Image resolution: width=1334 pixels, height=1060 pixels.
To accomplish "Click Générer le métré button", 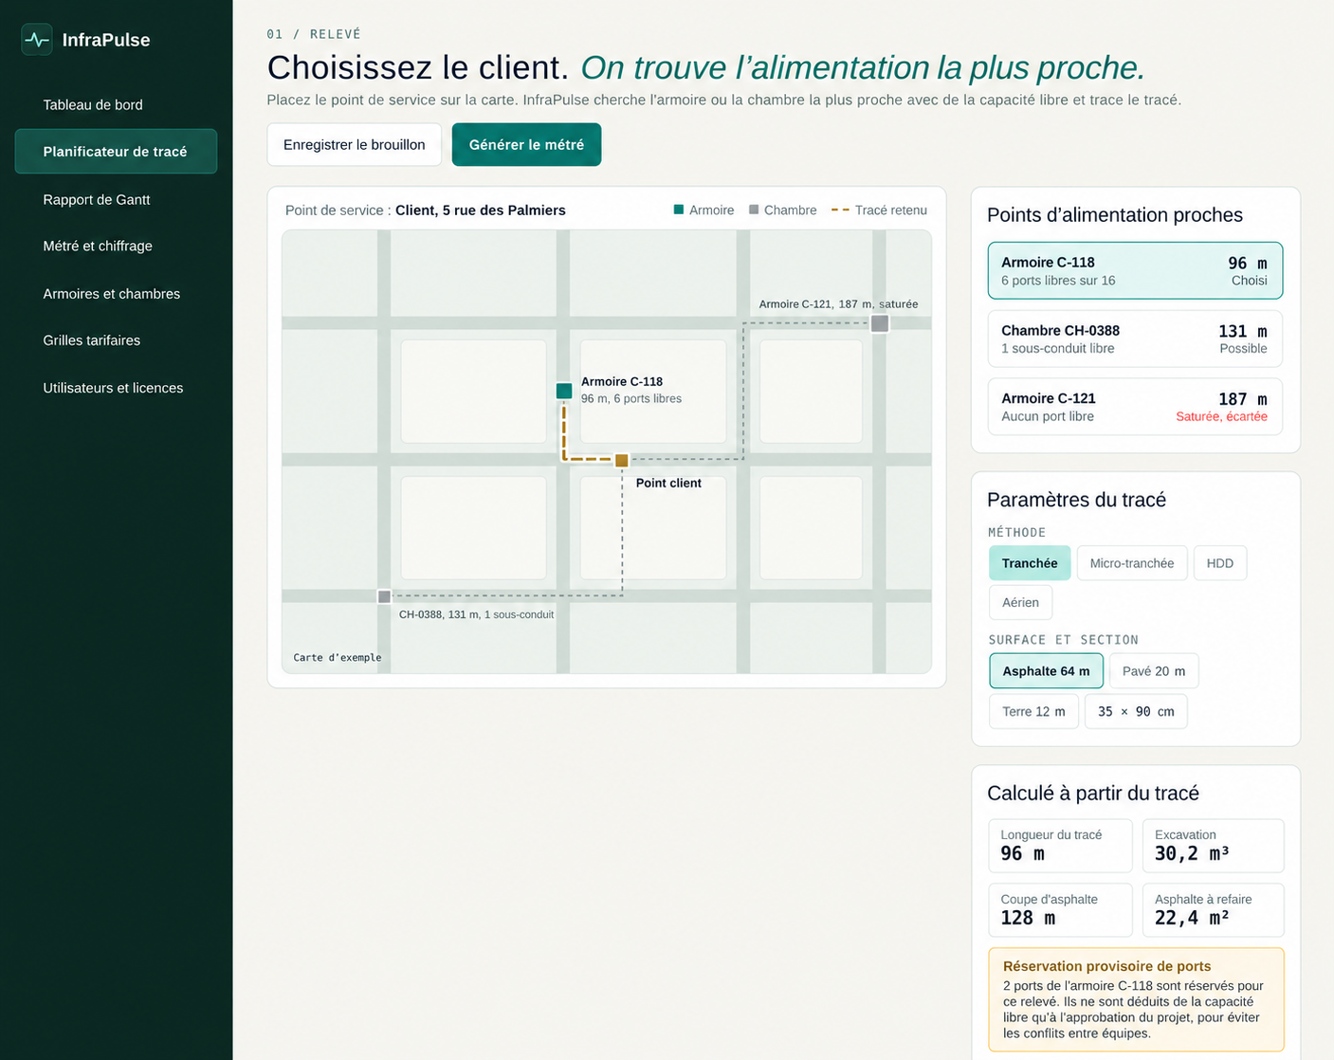I will (526, 145).
